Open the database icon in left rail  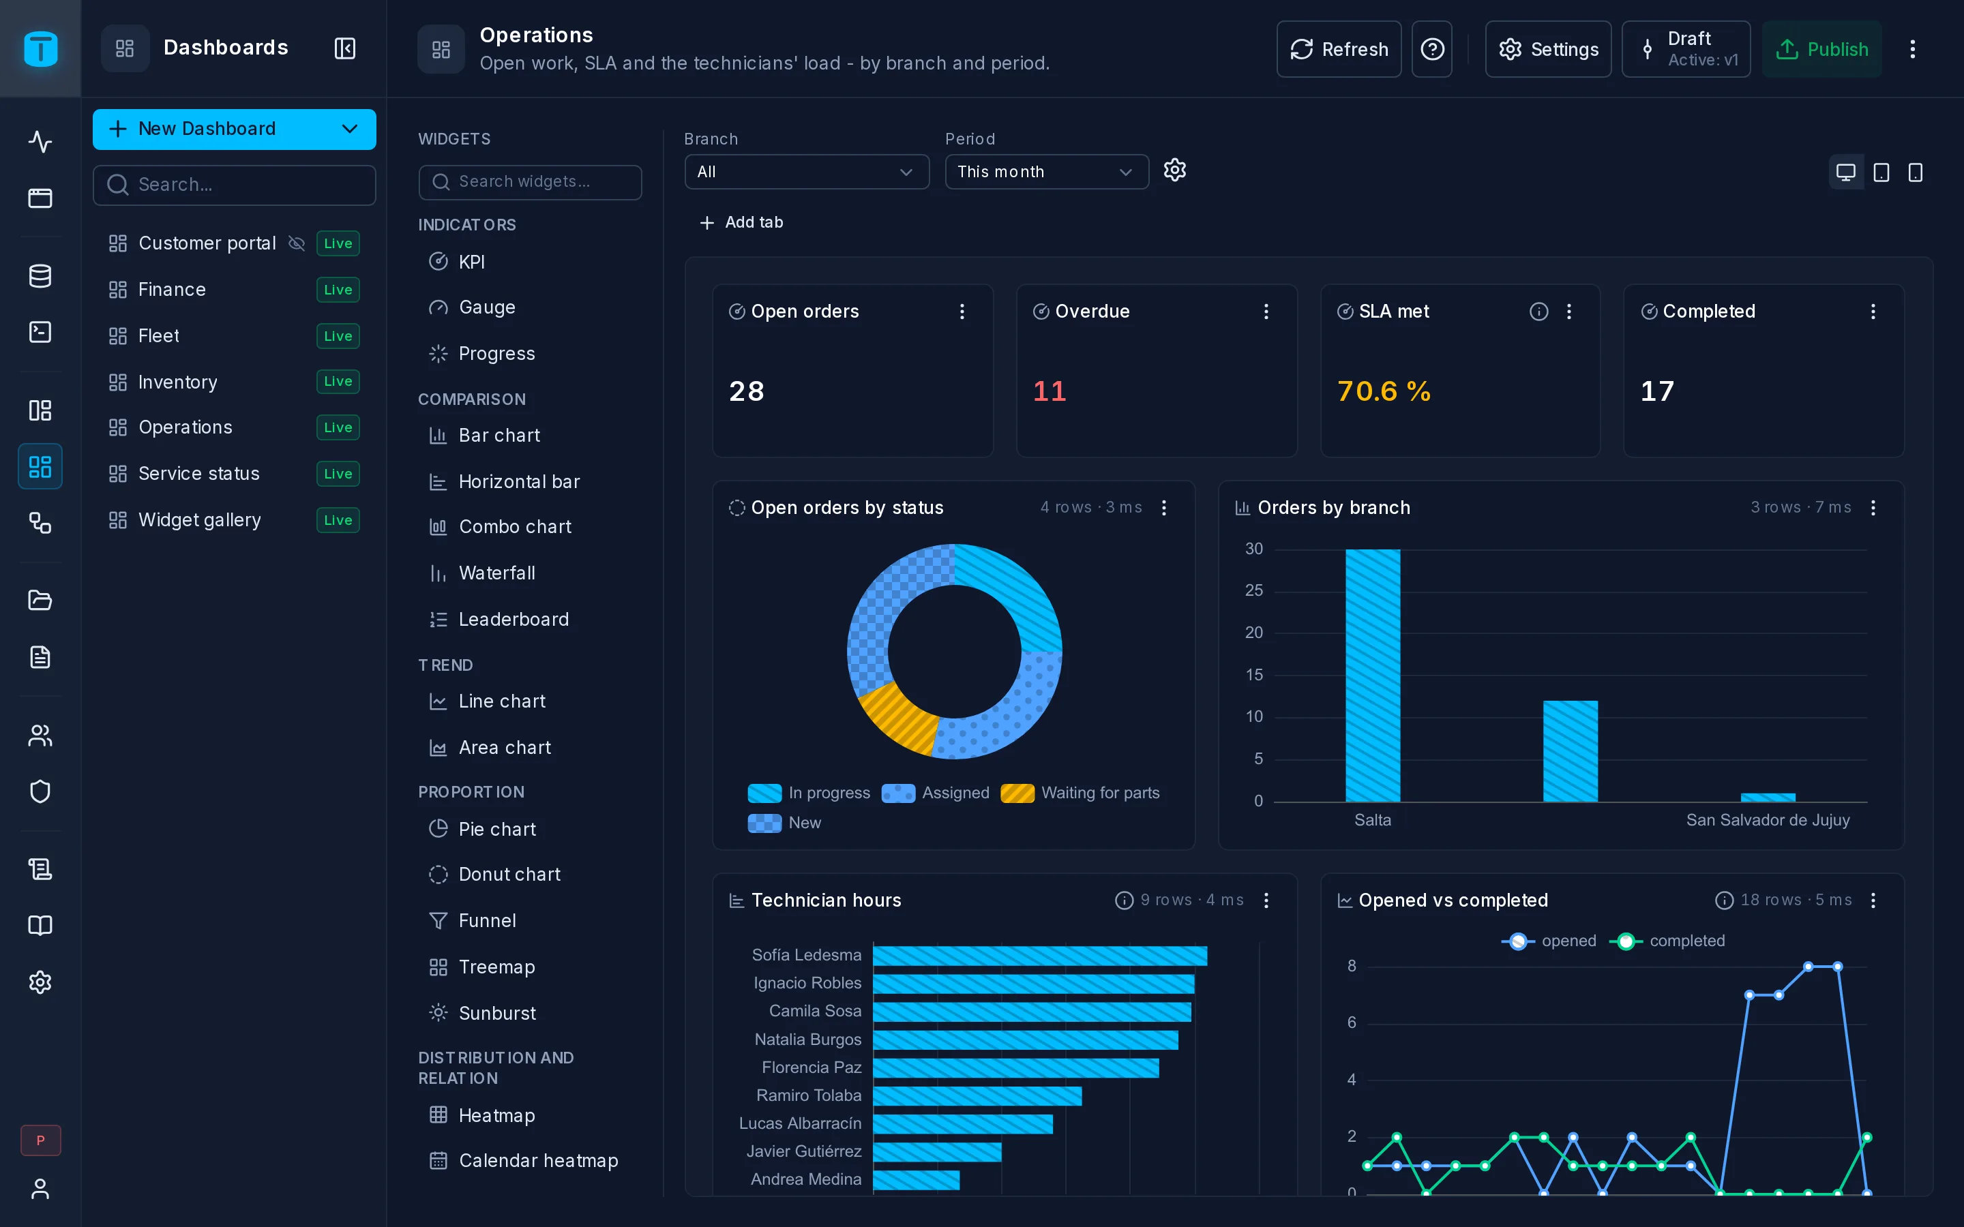(40, 276)
